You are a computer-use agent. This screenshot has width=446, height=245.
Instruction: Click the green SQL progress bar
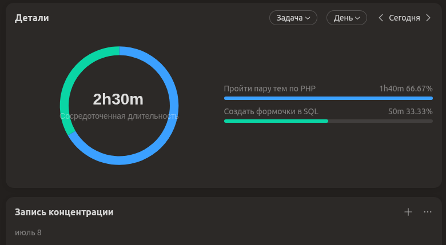point(276,121)
